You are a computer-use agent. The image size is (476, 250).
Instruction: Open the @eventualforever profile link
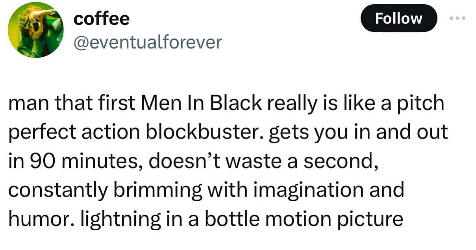[x=148, y=41]
